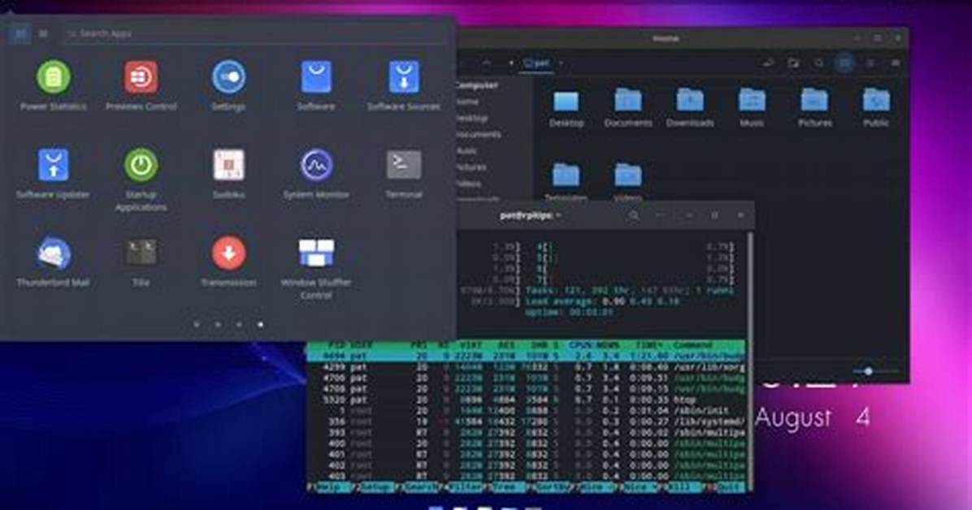Click htop F9 Kill button
Image resolution: width=972 pixels, height=510 pixels.
(684, 487)
